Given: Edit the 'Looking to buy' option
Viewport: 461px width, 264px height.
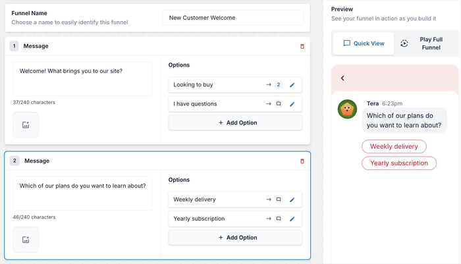Looking at the screenshot, I should pos(292,85).
